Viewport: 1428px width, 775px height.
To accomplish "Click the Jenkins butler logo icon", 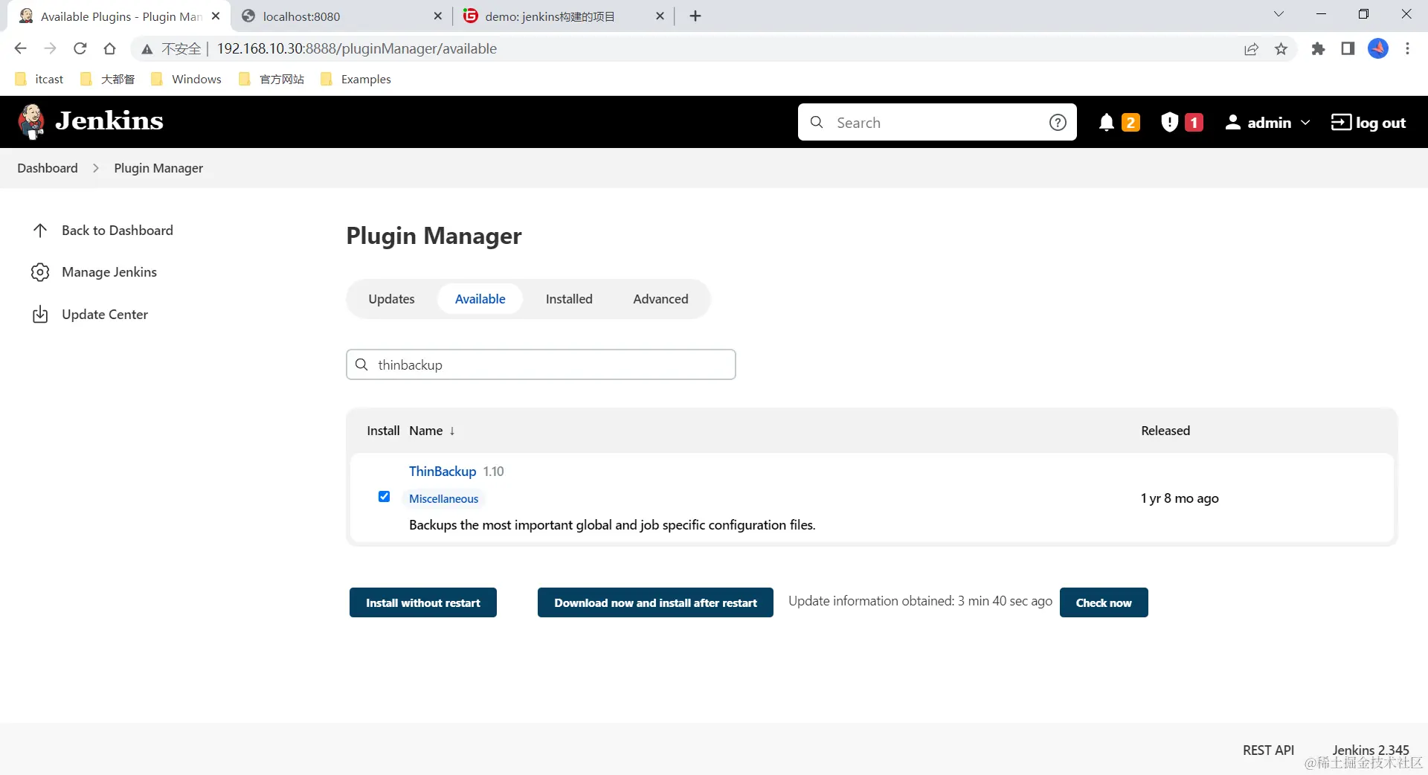I will pos(31,122).
